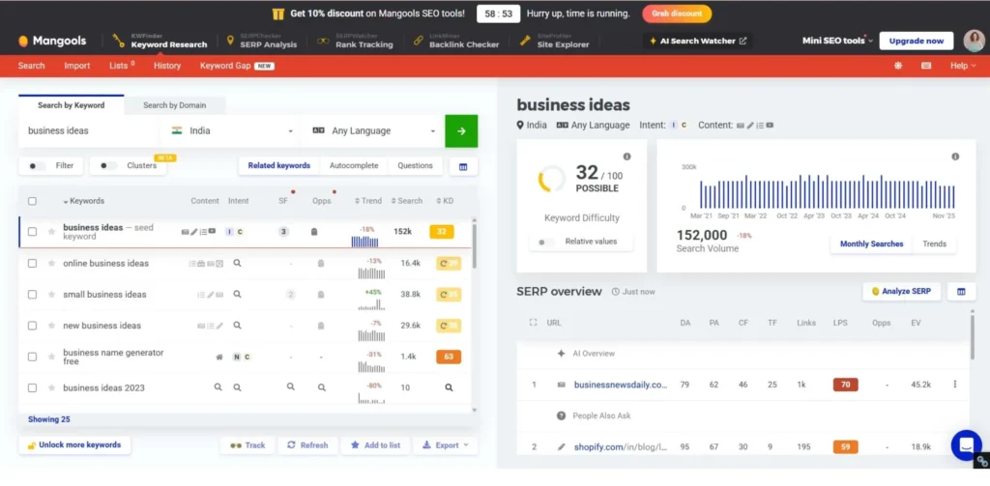Click the theme toggle sun icon
990x486 pixels.
pos(897,66)
